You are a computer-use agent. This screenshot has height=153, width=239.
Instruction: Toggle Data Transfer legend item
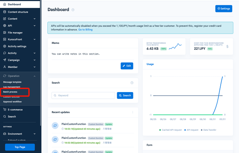[x=208, y=130]
